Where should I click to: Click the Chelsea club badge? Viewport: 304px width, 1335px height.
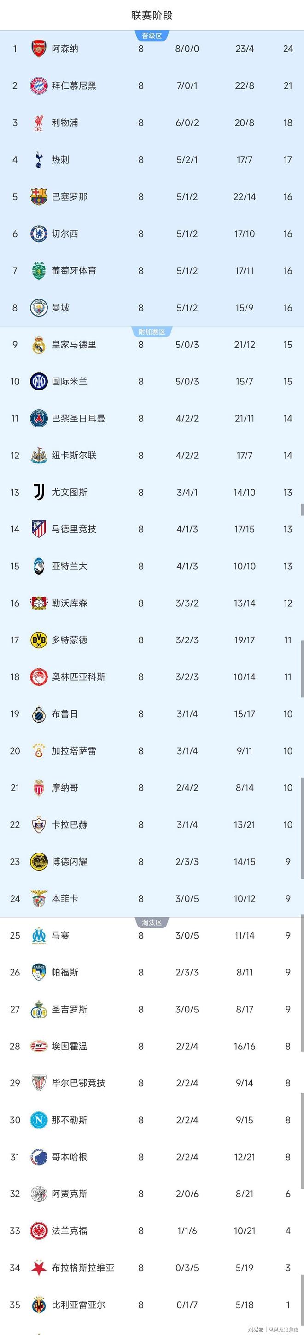39,234
